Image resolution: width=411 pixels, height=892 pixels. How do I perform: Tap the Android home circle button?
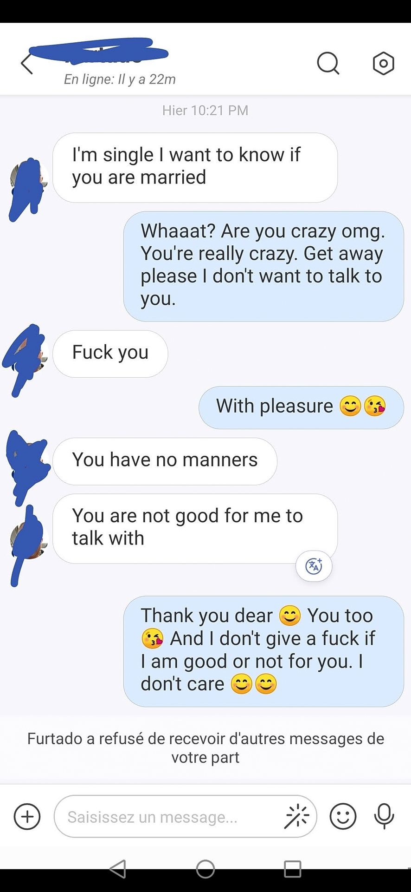pyautogui.click(x=205, y=868)
